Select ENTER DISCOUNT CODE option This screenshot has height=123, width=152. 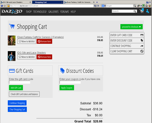click(127, 40)
